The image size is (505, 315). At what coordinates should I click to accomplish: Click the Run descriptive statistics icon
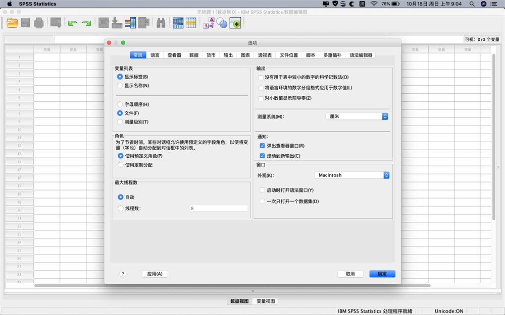(x=143, y=23)
